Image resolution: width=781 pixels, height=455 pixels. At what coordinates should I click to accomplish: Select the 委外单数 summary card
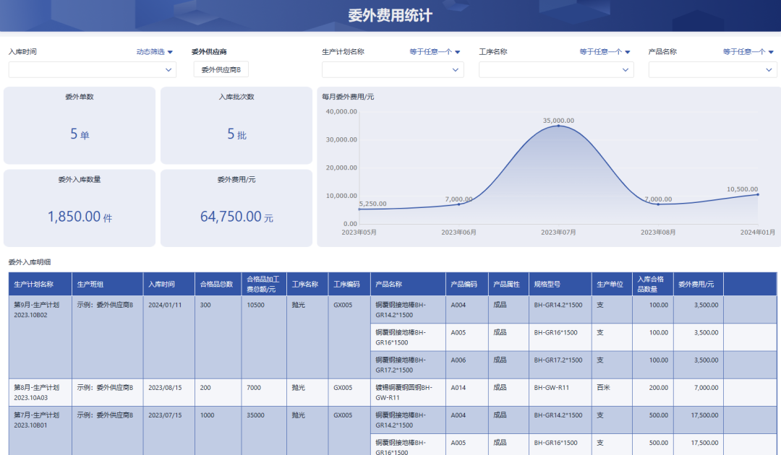80,126
